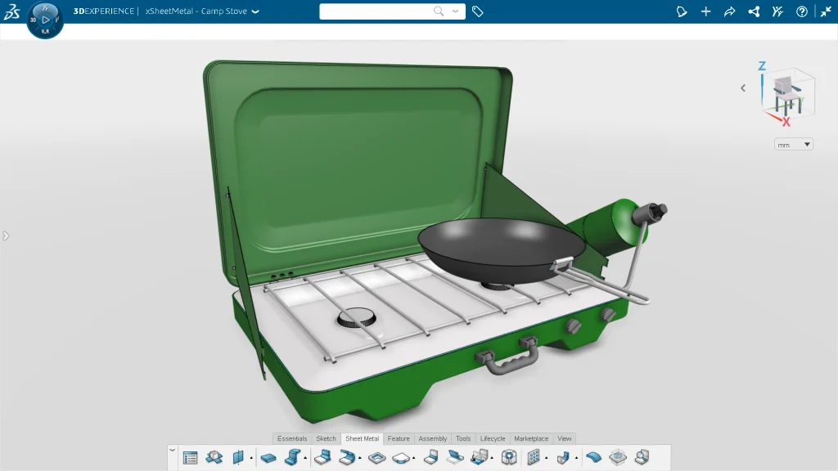838x471 pixels.
Task: Expand the search bar options chevron
Action: click(455, 11)
